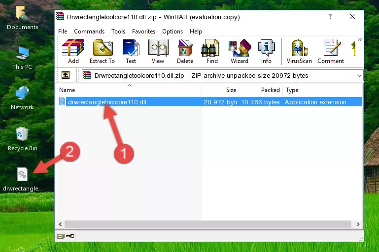Expand the hidden toolbar overflow chevron

(x=360, y=39)
